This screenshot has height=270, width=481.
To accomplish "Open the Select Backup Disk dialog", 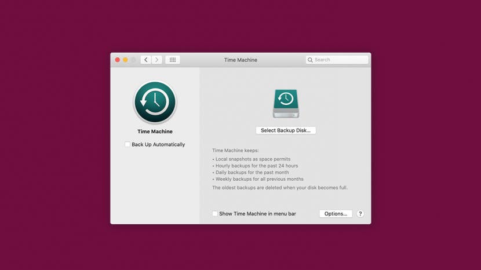I will 286,130.
